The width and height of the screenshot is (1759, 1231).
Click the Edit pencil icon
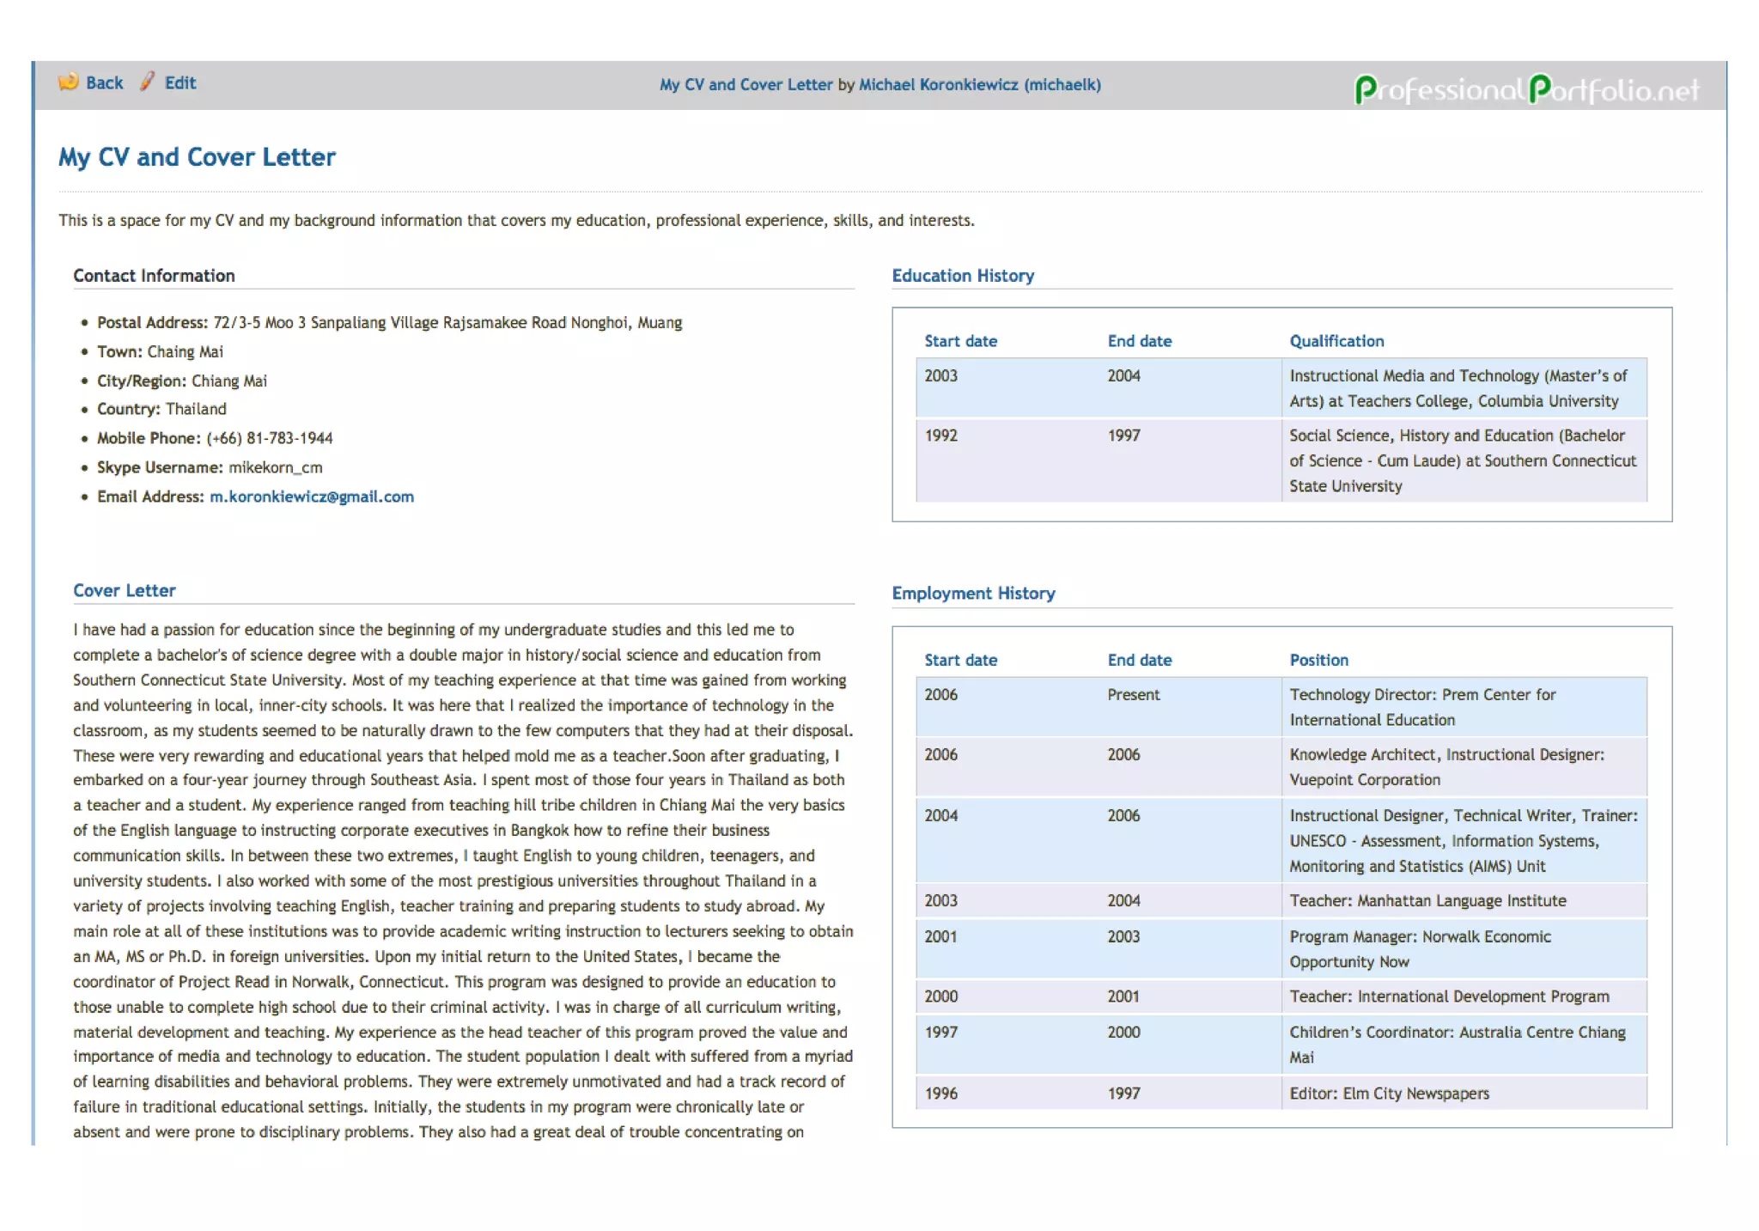click(148, 82)
